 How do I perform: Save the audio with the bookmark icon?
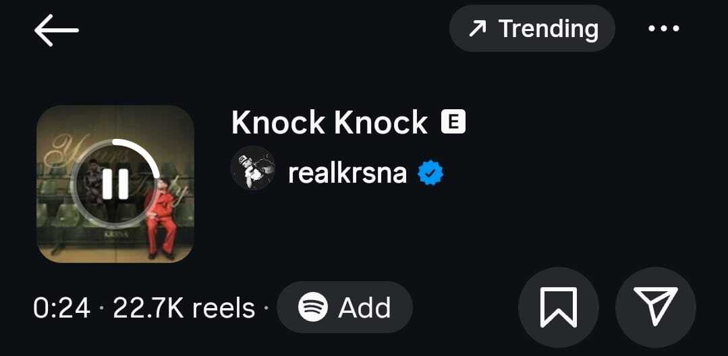point(559,307)
